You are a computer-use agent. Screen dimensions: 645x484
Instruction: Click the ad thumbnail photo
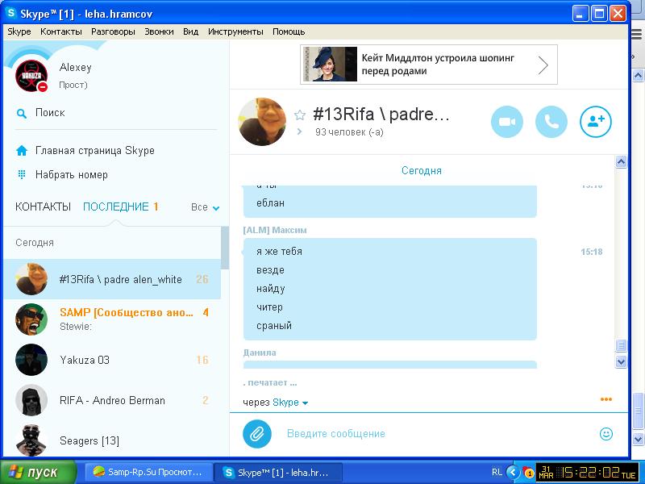pyautogui.click(x=331, y=64)
